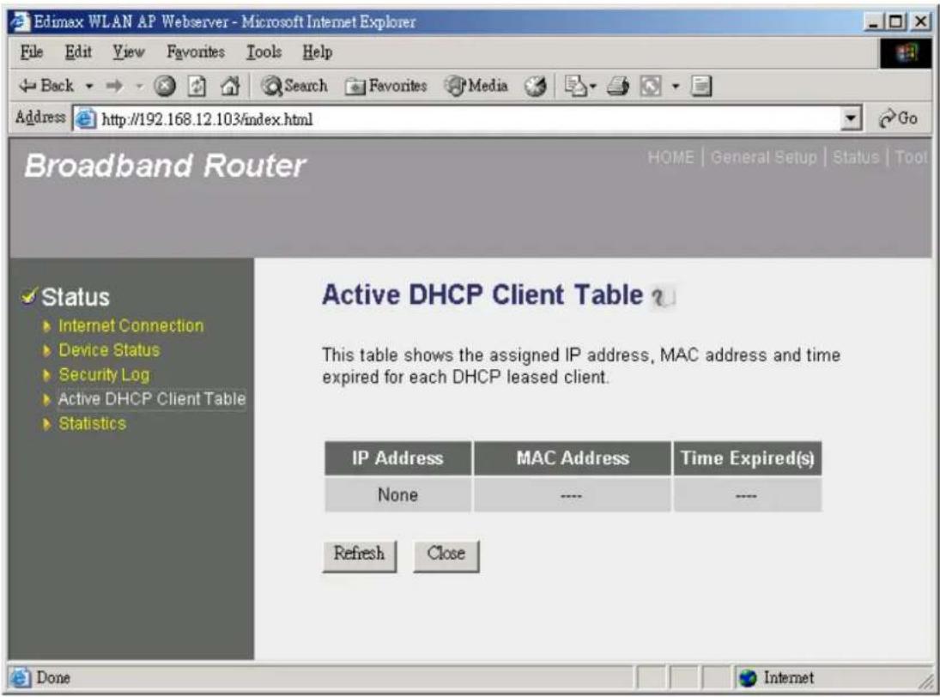Open the Tool navigation link
The height and width of the screenshot is (697, 940).
pos(911,158)
